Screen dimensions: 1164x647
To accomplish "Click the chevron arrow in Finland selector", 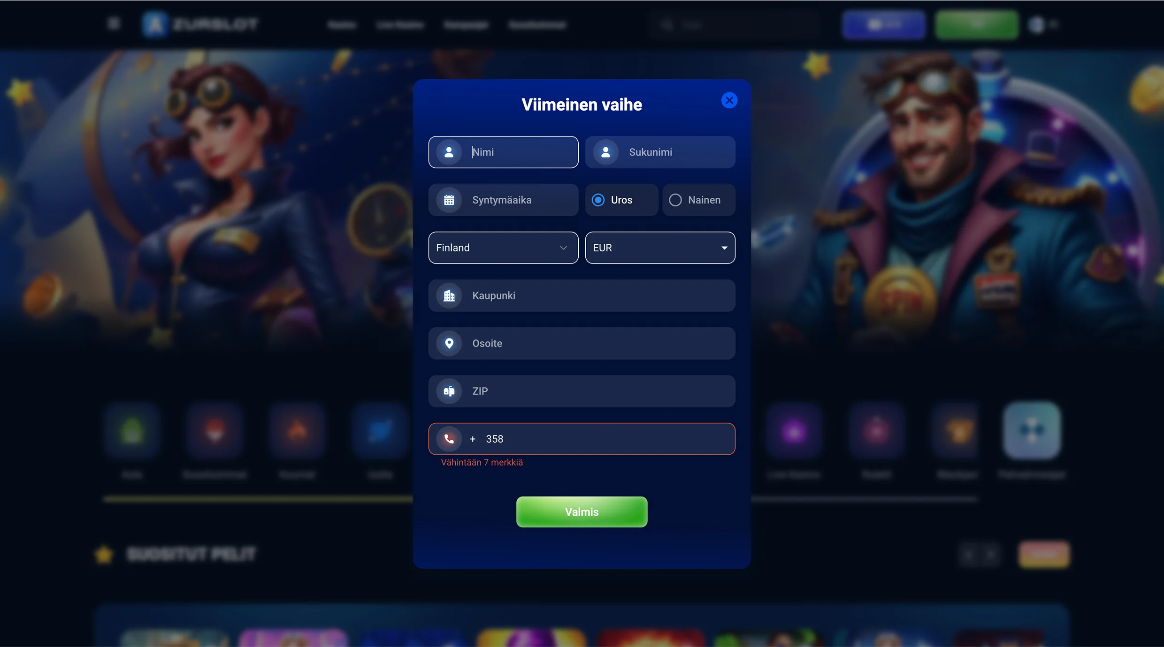I will click(563, 248).
